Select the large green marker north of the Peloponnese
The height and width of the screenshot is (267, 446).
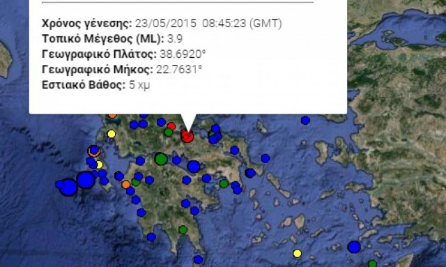tap(161, 159)
